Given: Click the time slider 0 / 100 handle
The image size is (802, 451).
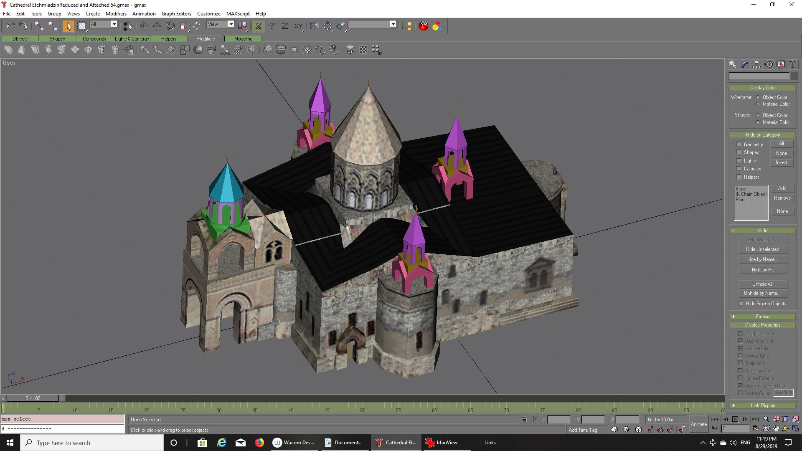Looking at the screenshot, I should click(x=33, y=398).
